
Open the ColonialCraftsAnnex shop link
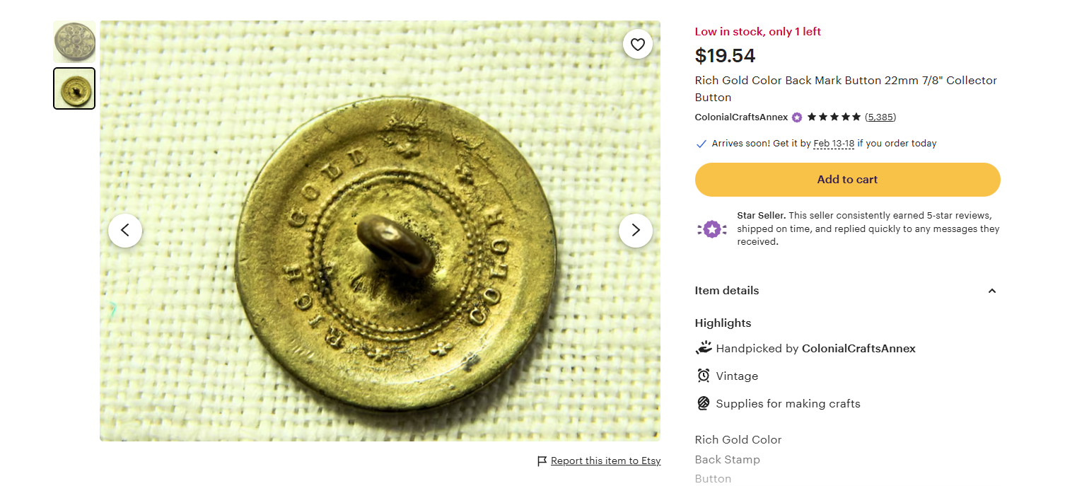coord(741,117)
